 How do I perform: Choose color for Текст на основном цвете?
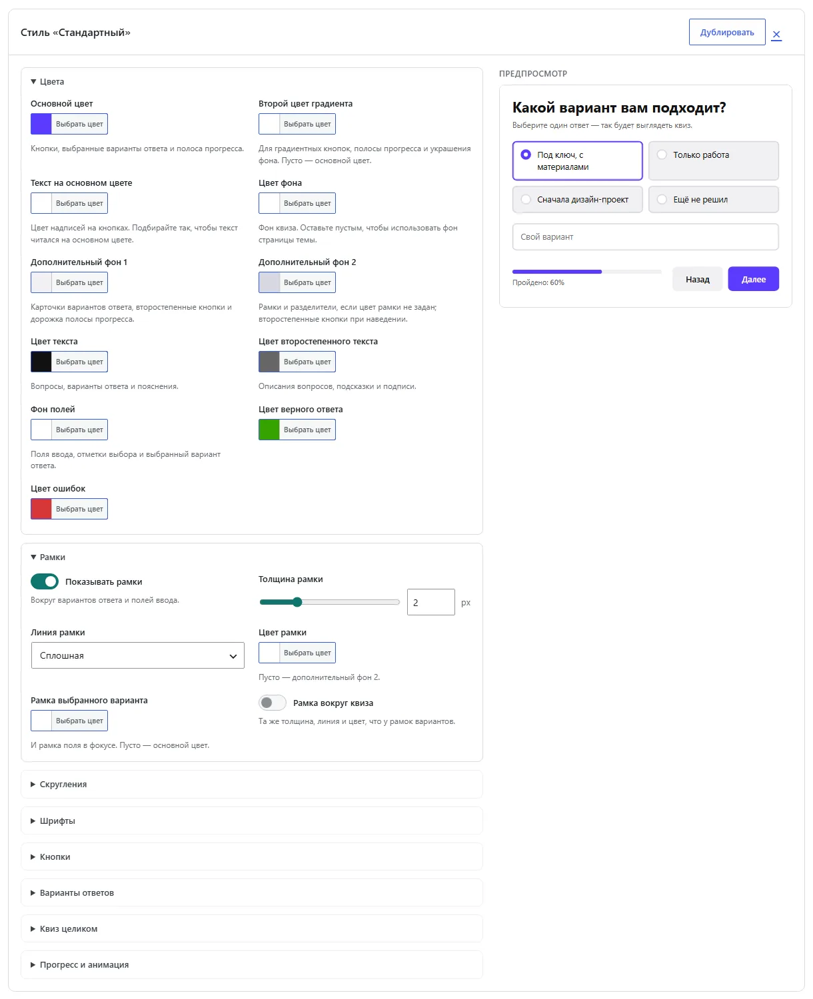pyautogui.click(x=69, y=203)
